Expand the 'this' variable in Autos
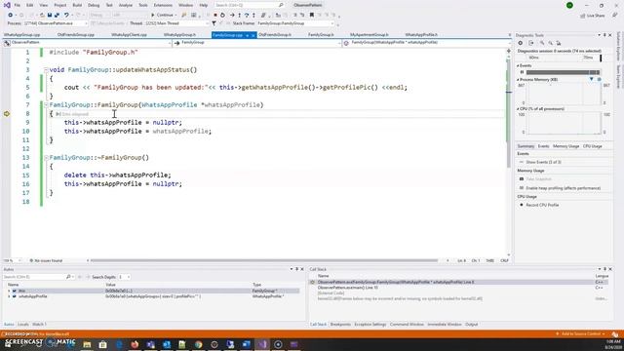 click(x=9, y=291)
